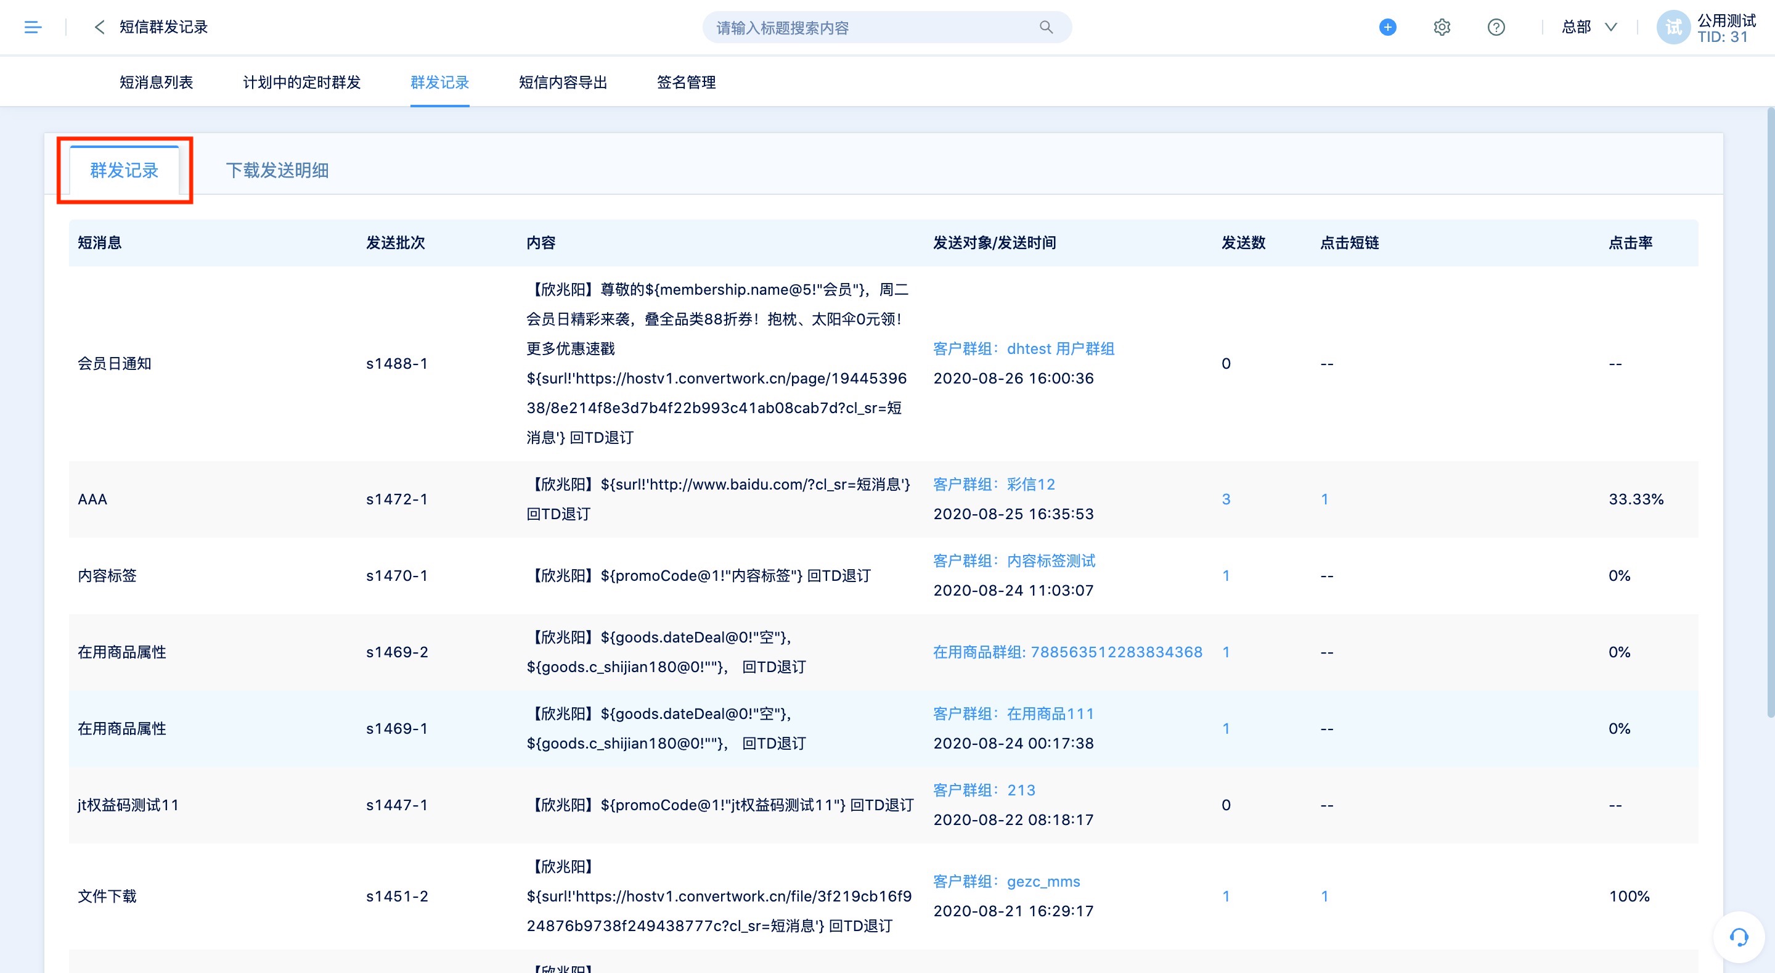The height and width of the screenshot is (973, 1775).
Task: Click batch number s1488-1
Action: (x=397, y=363)
